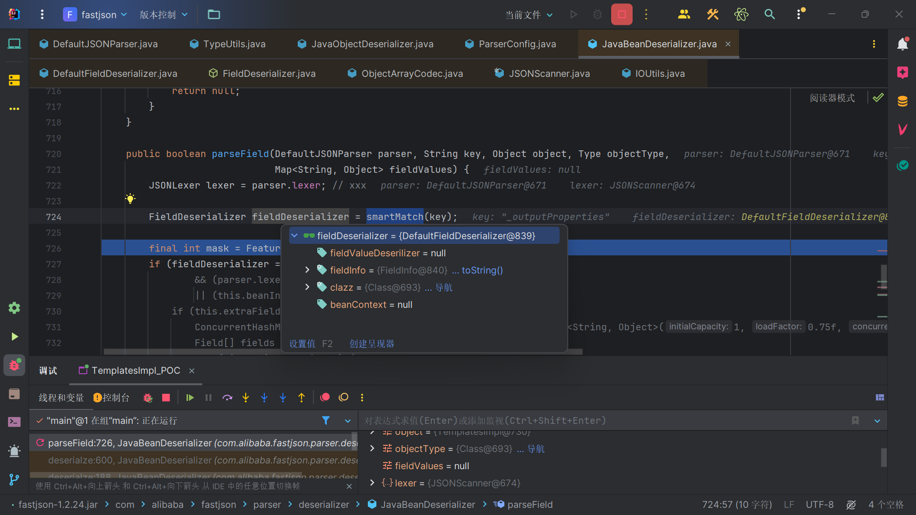Click the LF line separator status item
Image resolution: width=916 pixels, height=515 pixels.
(x=789, y=504)
